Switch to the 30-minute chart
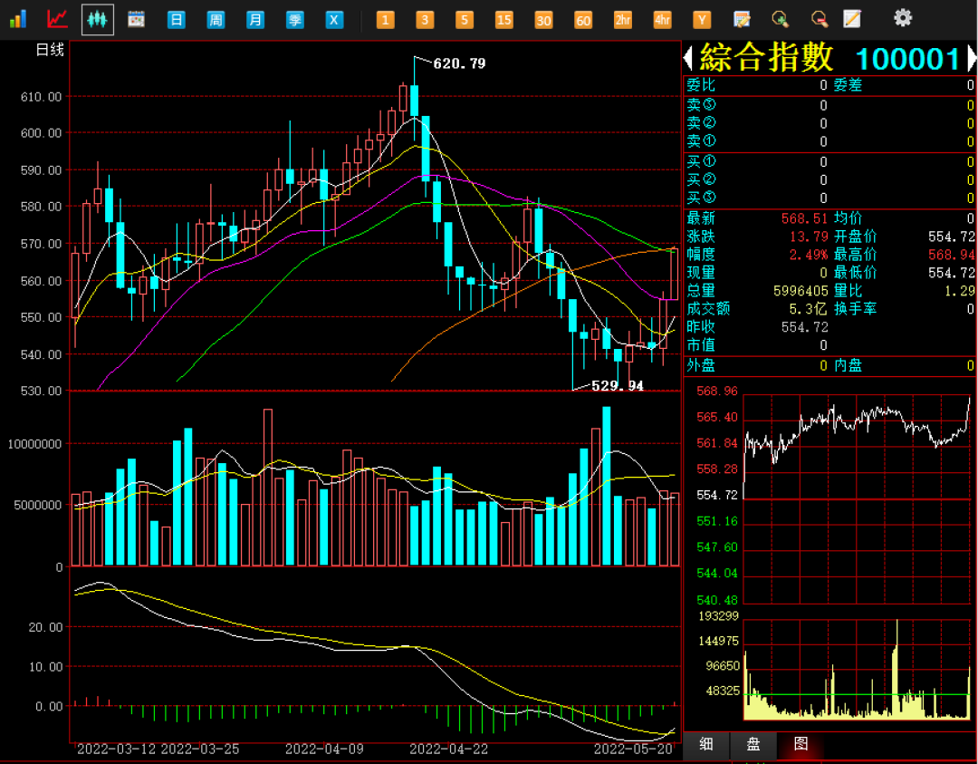 pyautogui.click(x=543, y=20)
